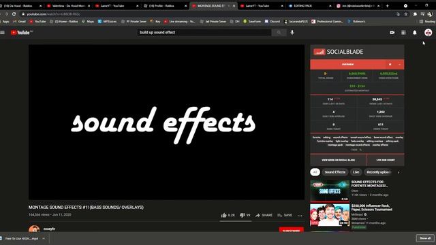Switch to the EDITING PACK tab
Image resolution: width=436 pixels, height=245 pixels.
tap(310, 6)
